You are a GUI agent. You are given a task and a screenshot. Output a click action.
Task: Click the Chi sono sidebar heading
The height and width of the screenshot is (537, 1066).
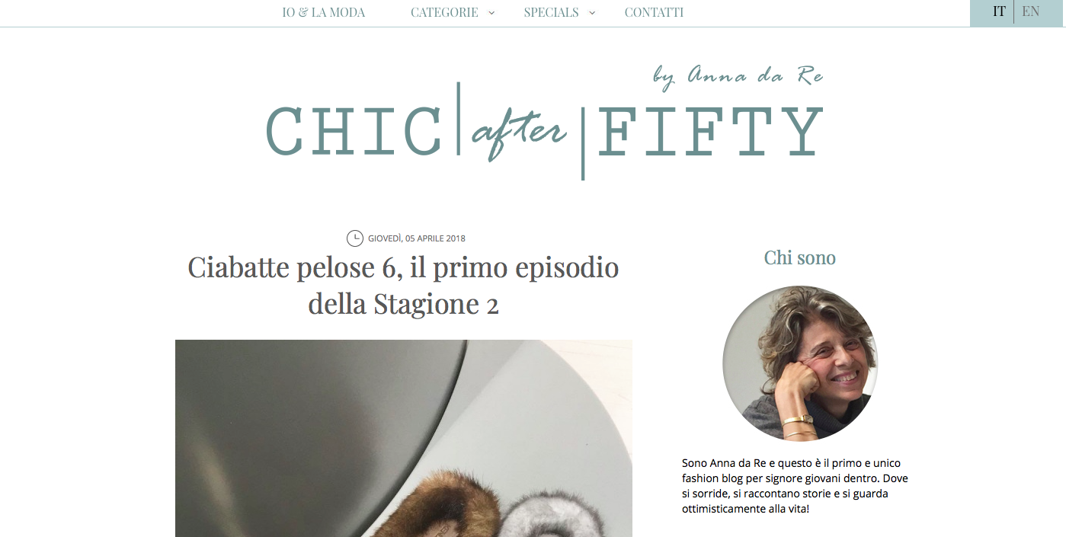[x=800, y=257]
